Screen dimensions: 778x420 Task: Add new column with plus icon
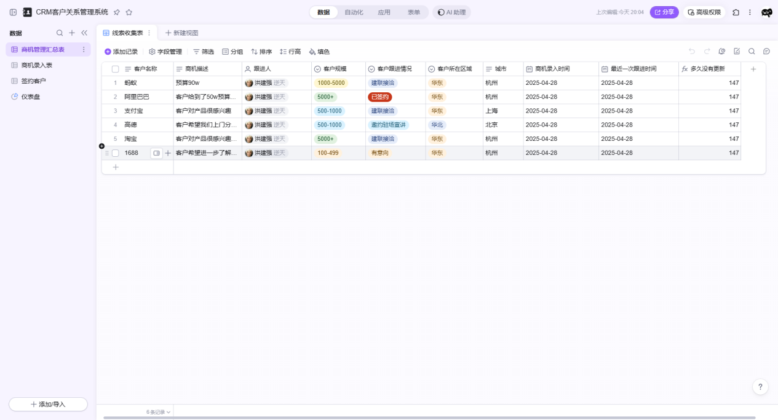(753, 69)
